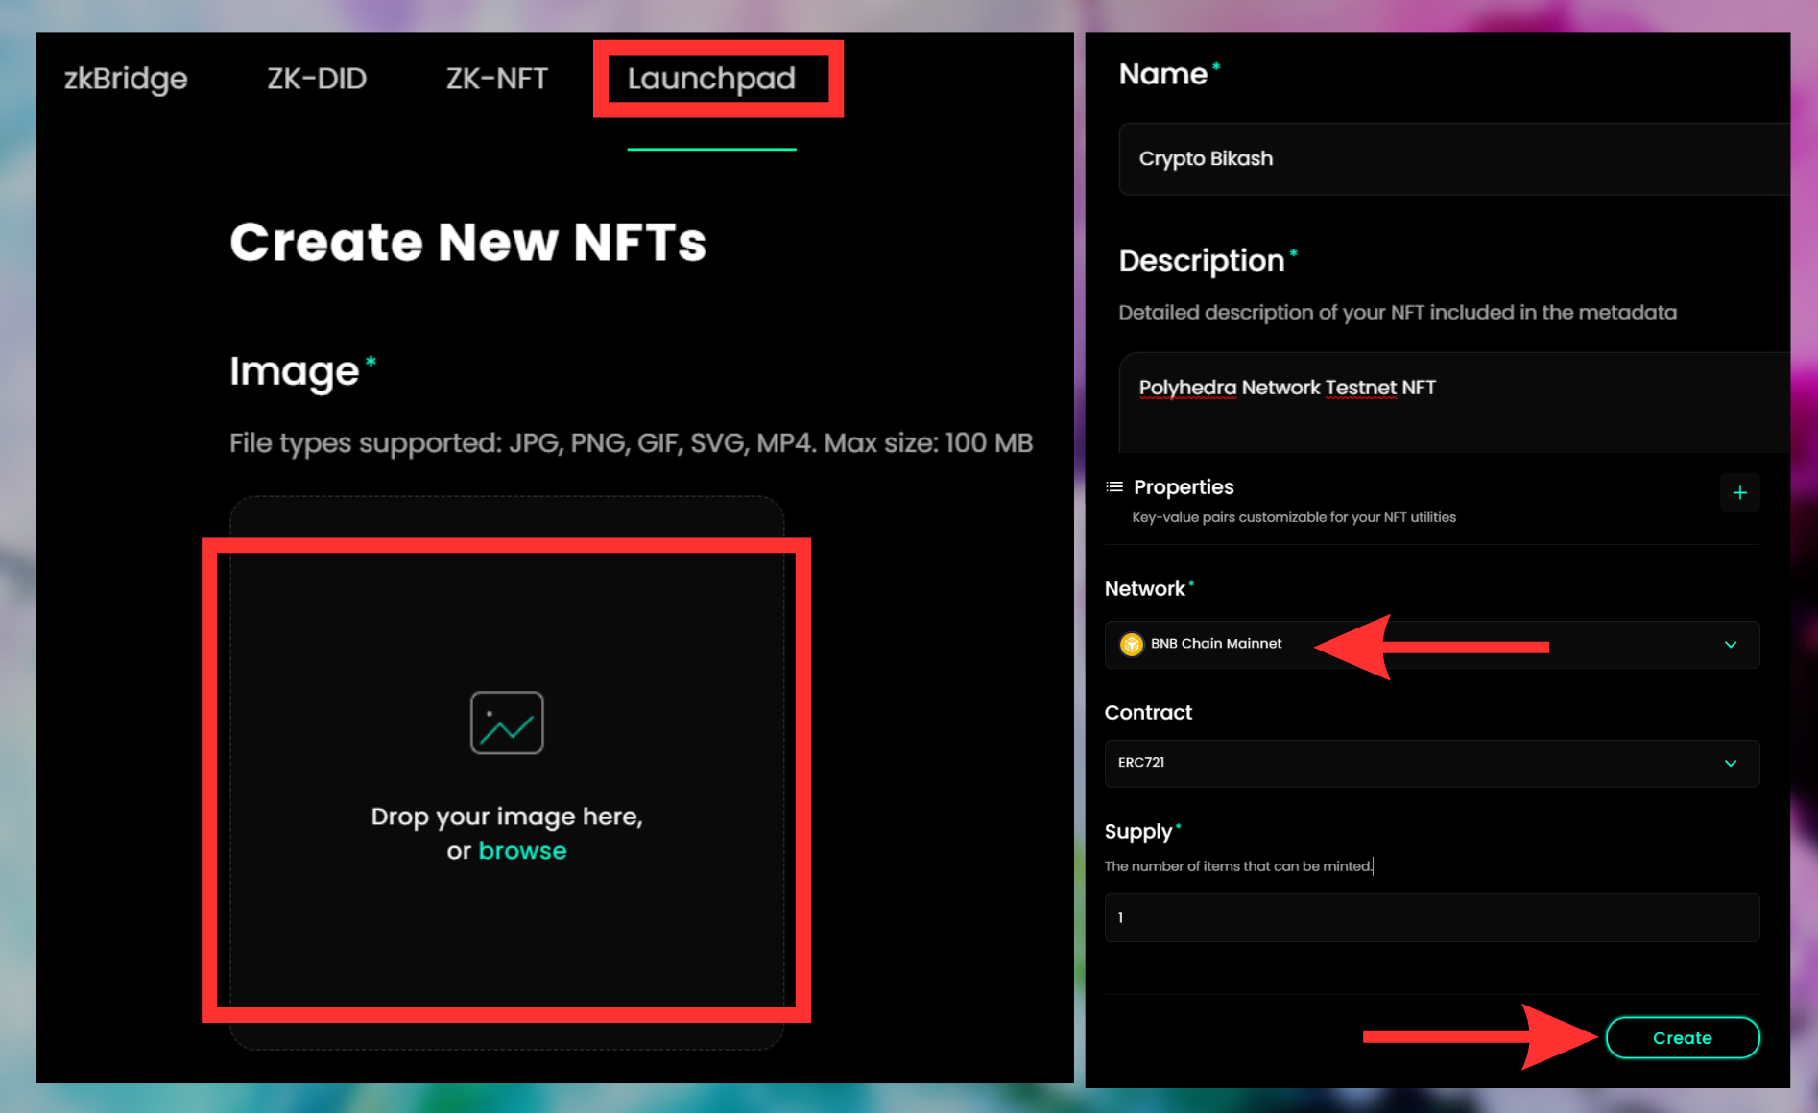
Task: Click the Name field containing Crypto Bikash
Action: pos(1454,159)
